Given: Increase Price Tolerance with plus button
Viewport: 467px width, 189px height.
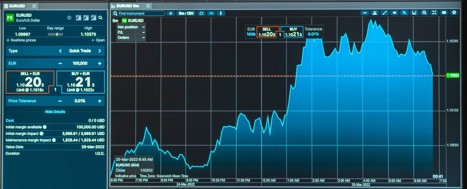Looking at the screenshot, I should tap(100, 101).
